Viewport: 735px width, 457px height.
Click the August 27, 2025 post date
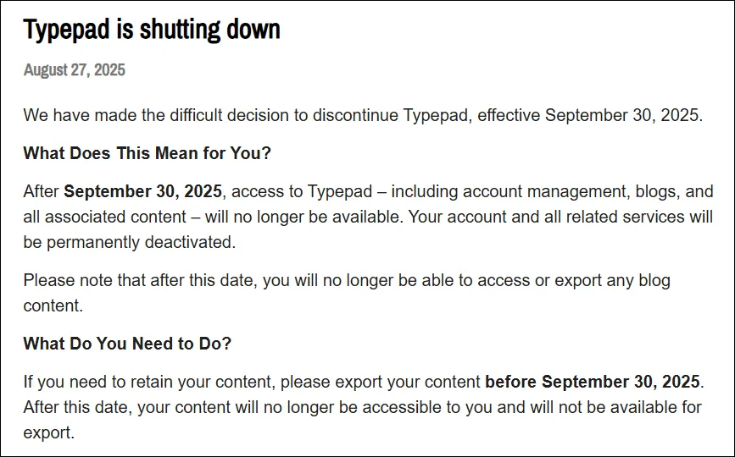[x=74, y=70]
